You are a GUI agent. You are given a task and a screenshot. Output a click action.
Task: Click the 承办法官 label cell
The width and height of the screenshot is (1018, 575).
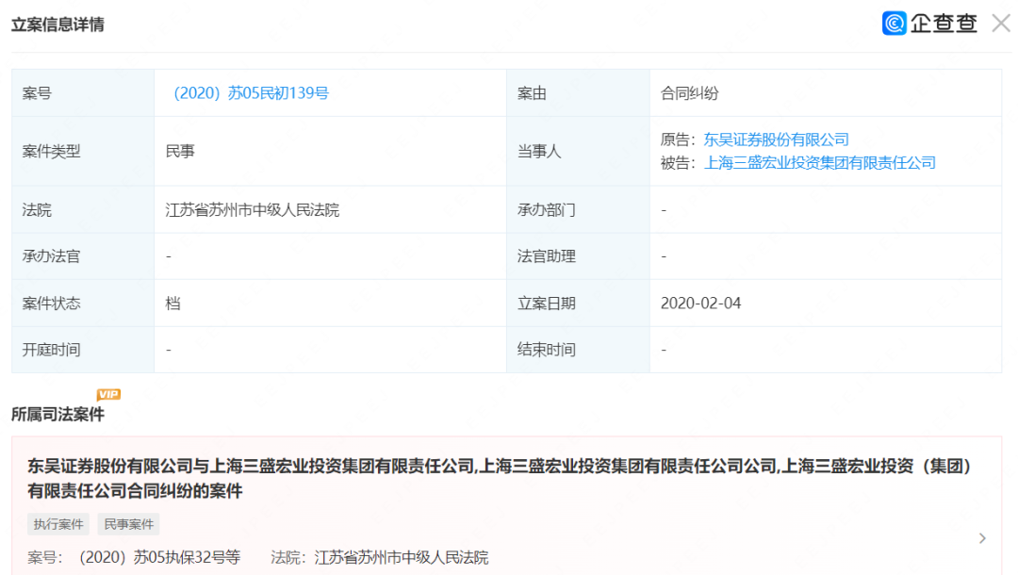[x=83, y=256]
